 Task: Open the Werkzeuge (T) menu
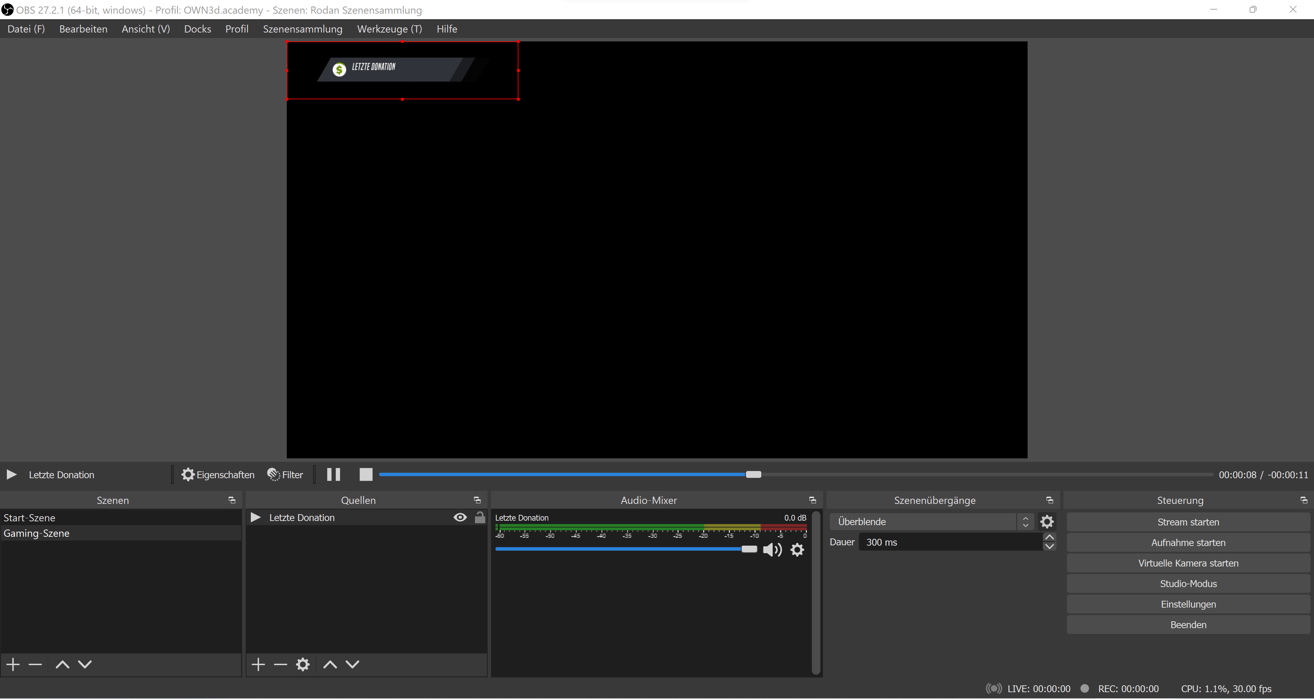(x=389, y=29)
